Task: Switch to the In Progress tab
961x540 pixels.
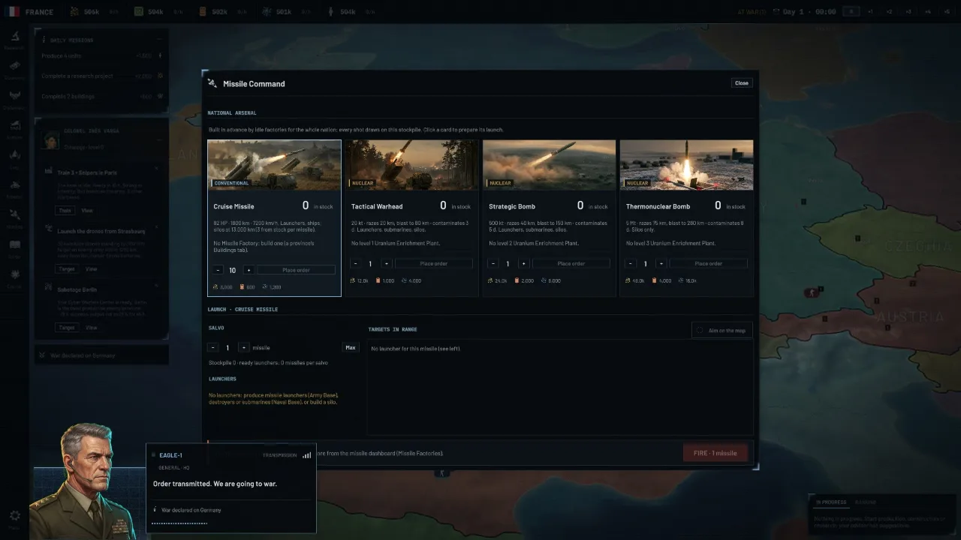Action: pos(831,502)
